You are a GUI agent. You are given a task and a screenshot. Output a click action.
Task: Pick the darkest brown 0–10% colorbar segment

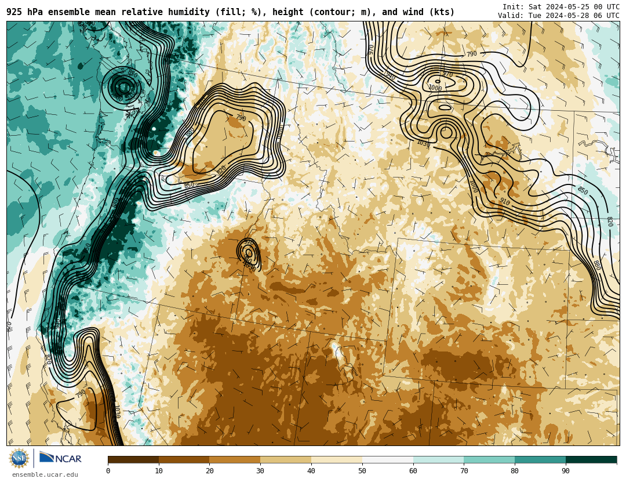pyautogui.click(x=133, y=459)
